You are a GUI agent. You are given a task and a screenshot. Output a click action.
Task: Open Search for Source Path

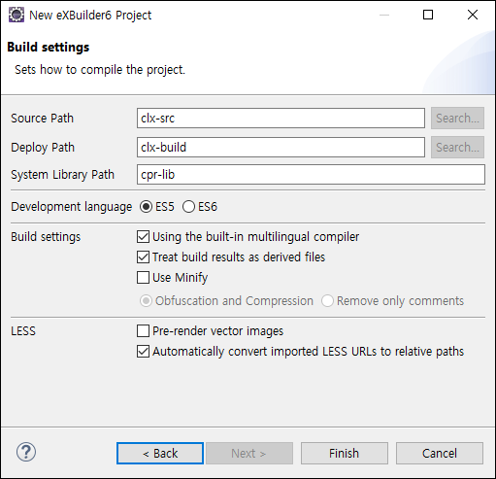pos(457,119)
